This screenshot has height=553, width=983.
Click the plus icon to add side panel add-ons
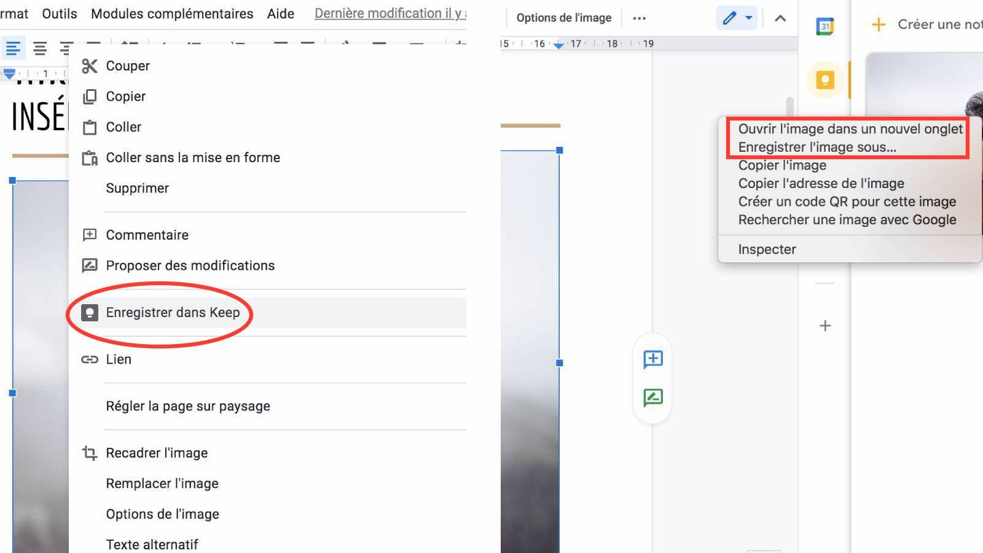pos(825,326)
